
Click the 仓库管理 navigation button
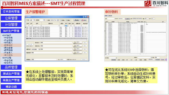[x=11, y=18]
